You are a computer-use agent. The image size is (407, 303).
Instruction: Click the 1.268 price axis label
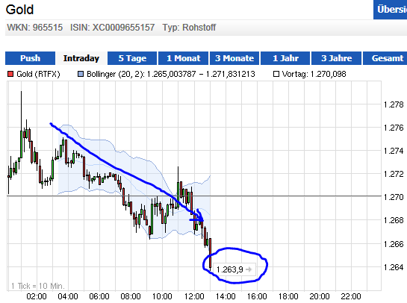(394, 220)
